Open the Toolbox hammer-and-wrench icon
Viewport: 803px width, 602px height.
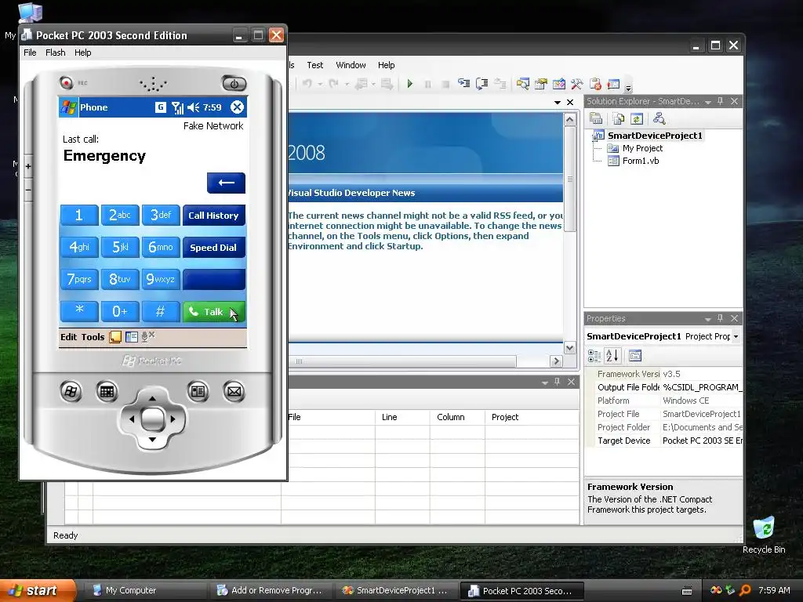click(576, 83)
